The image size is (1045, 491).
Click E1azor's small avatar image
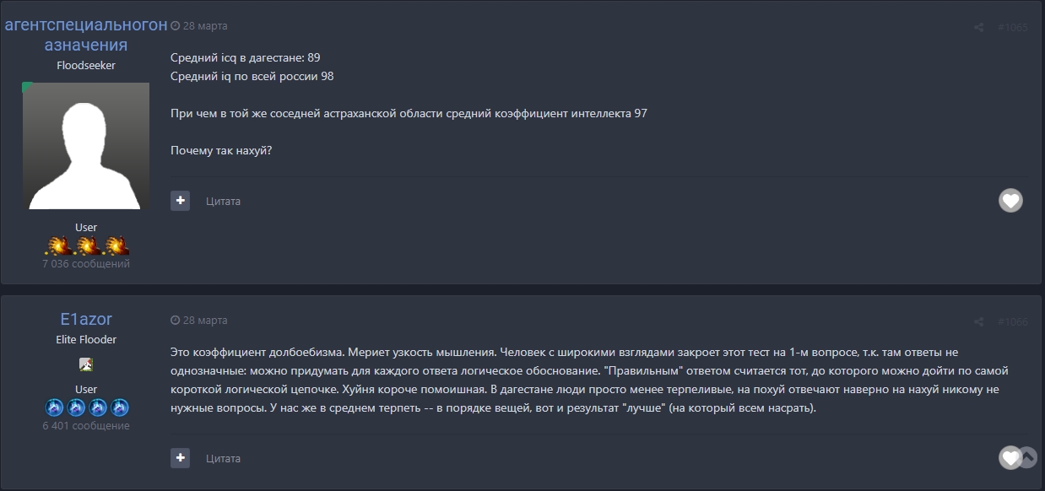coord(86,364)
